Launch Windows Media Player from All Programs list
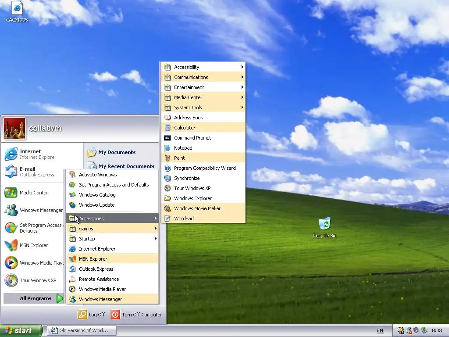This screenshot has height=337, width=449. pyautogui.click(x=113, y=289)
